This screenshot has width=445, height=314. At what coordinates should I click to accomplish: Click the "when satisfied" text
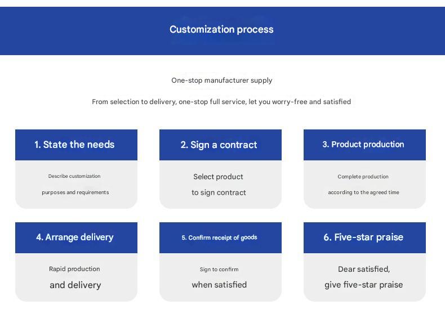click(x=219, y=285)
